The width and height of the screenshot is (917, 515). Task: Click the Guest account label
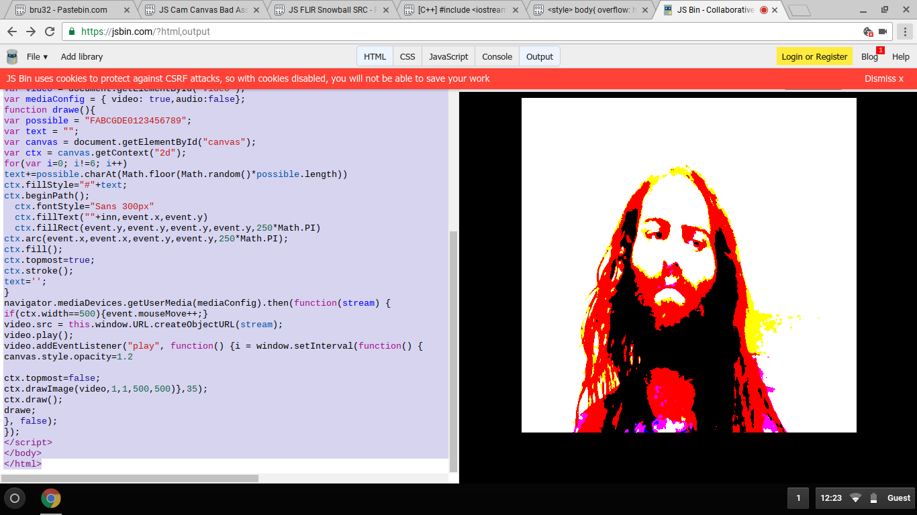[899, 498]
